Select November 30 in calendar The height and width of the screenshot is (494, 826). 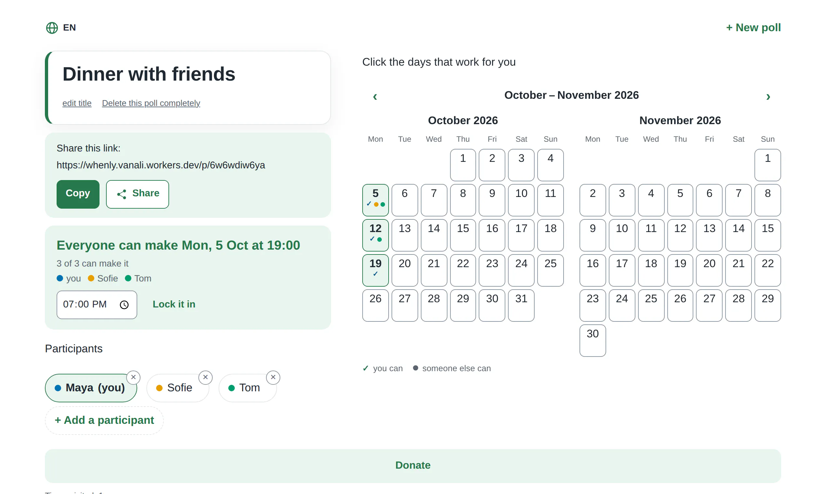tap(593, 341)
